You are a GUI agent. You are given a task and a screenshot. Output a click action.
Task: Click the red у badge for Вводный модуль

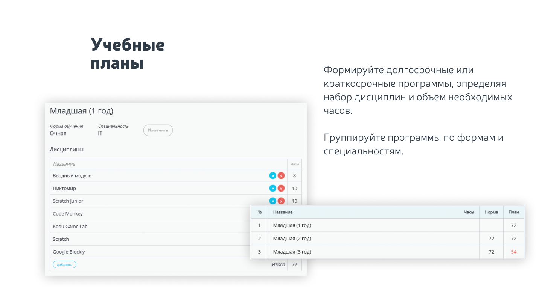(x=281, y=175)
